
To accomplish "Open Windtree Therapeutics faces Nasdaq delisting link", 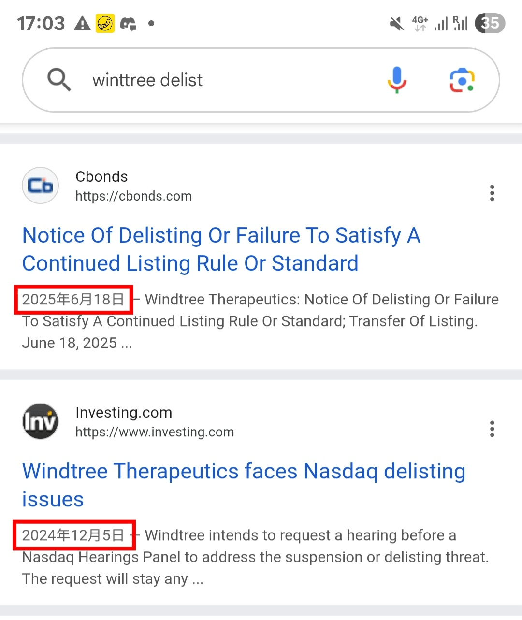I will coord(244,485).
